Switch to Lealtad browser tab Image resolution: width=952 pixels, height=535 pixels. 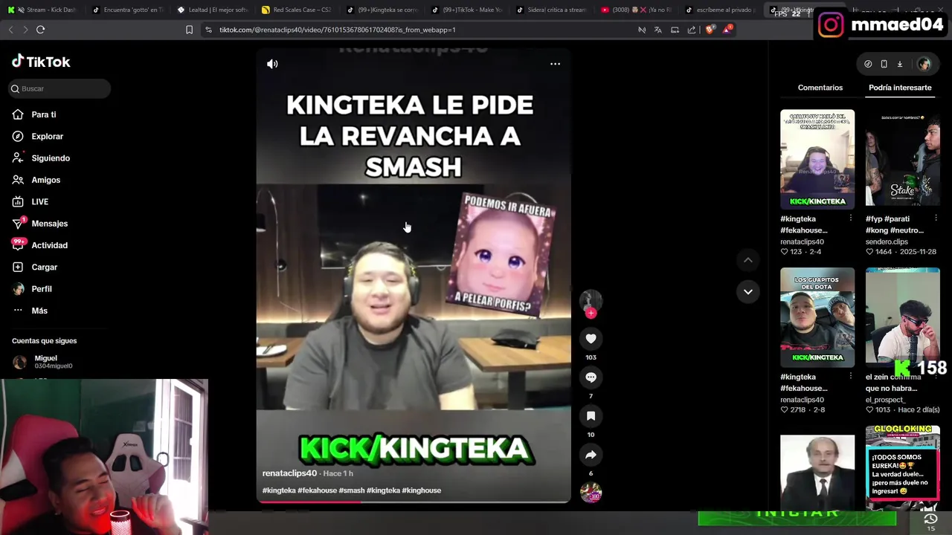212,10
